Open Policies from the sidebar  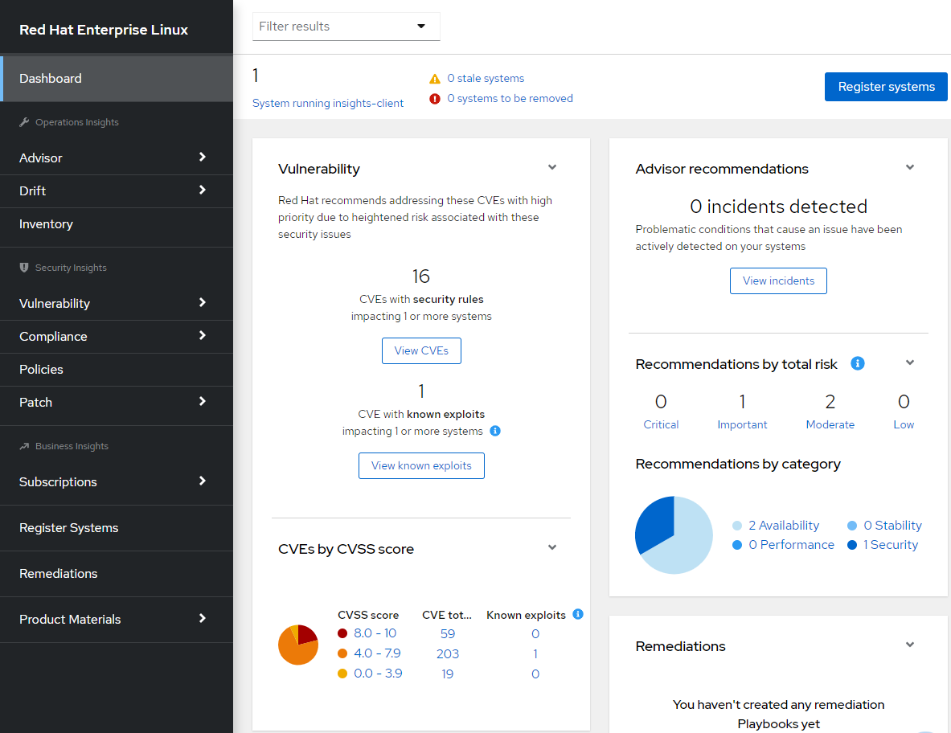[x=117, y=369]
